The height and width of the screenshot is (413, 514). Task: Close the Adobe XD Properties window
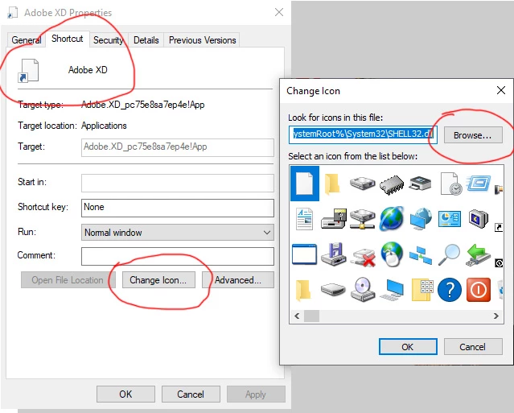coord(279,12)
